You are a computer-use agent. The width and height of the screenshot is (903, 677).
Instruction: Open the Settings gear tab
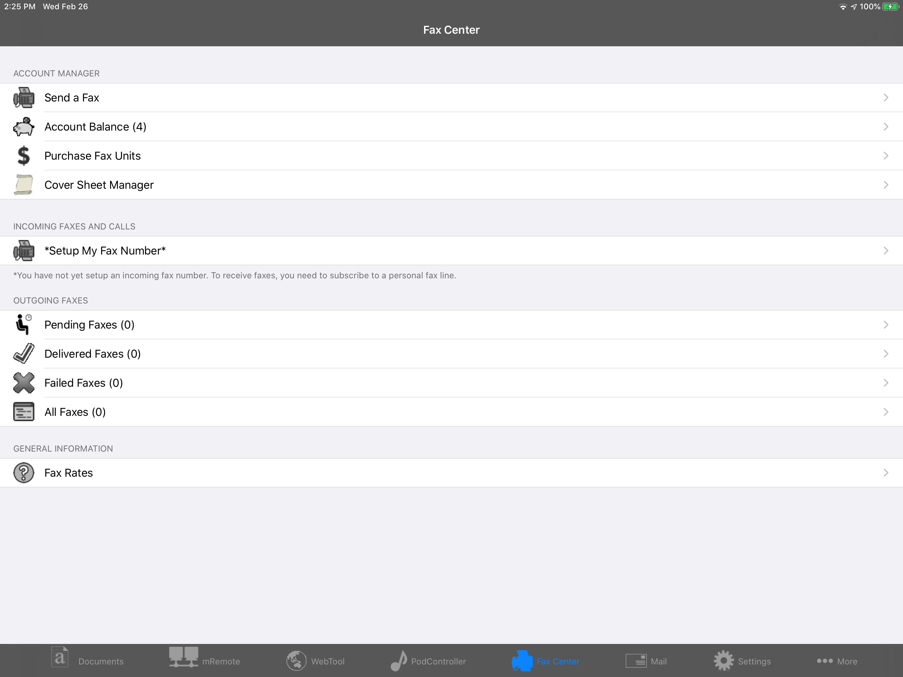click(742, 660)
